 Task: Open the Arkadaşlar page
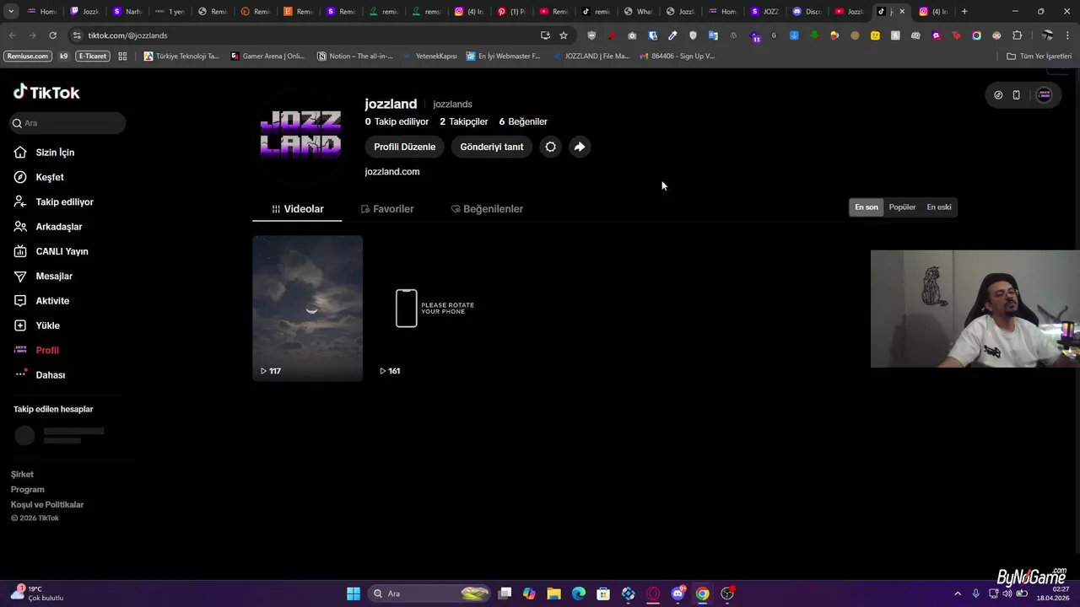pyautogui.click(x=58, y=227)
